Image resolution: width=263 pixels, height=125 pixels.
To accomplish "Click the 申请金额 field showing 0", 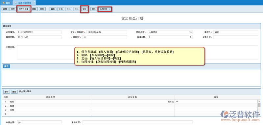I will 170,37.
